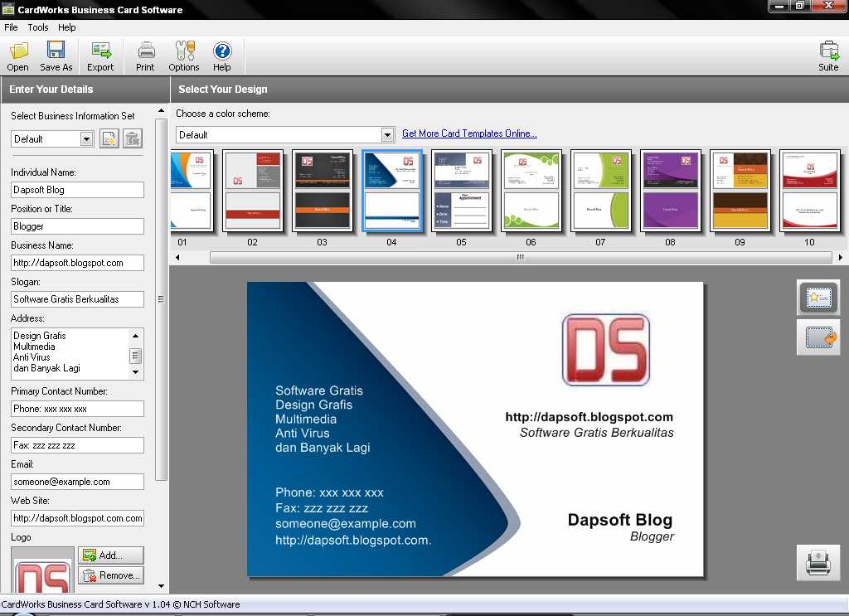Screen dimensions: 849x616
Task: Select green curve design thumbnail 07
Action: pyautogui.click(x=601, y=191)
